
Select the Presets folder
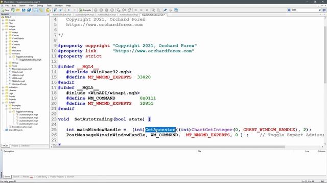12,96
